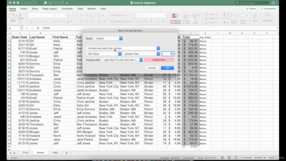The width and height of the screenshot is (286, 161).
Task: Click the AaBbCcYyZz format preview swatch
Action: pos(159,60)
